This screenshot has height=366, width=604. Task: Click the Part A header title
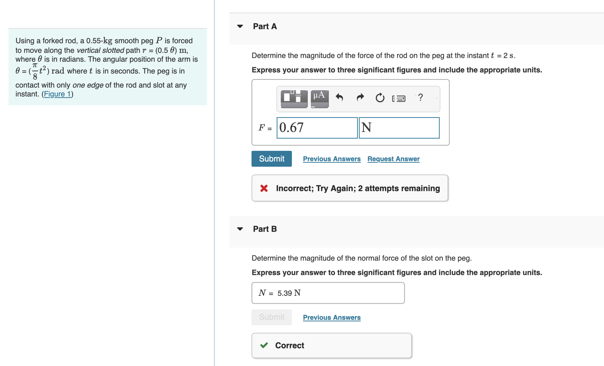click(265, 26)
